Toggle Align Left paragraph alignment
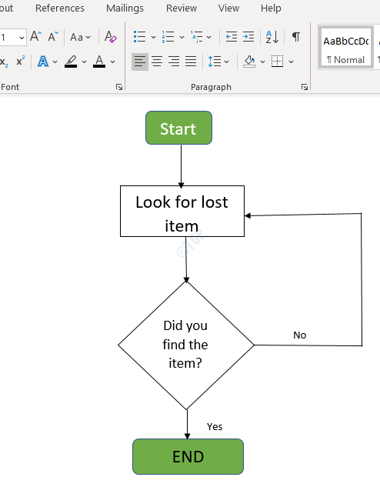380x487 pixels. tap(140, 62)
